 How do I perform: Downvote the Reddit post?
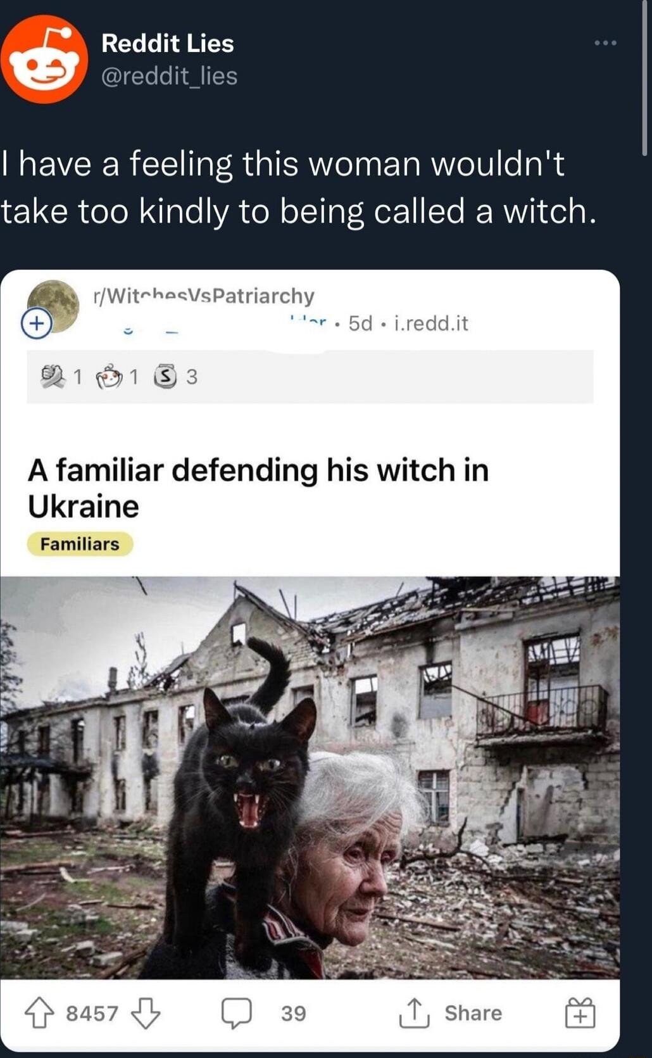146,1013
